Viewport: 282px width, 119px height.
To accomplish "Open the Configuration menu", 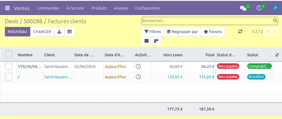I will [147, 8].
